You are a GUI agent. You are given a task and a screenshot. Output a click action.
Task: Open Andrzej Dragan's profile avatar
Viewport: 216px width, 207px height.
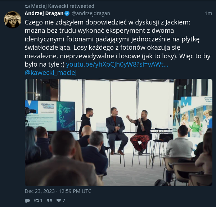click(13, 20)
